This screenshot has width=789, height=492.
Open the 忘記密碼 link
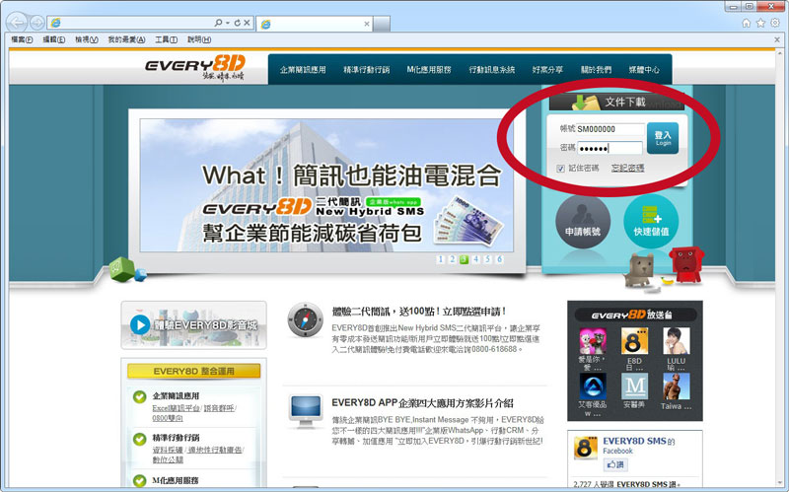[627, 168]
